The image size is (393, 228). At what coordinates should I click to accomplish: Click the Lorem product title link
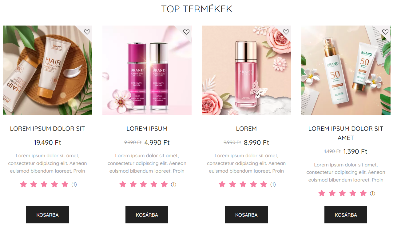pyautogui.click(x=246, y=129)
